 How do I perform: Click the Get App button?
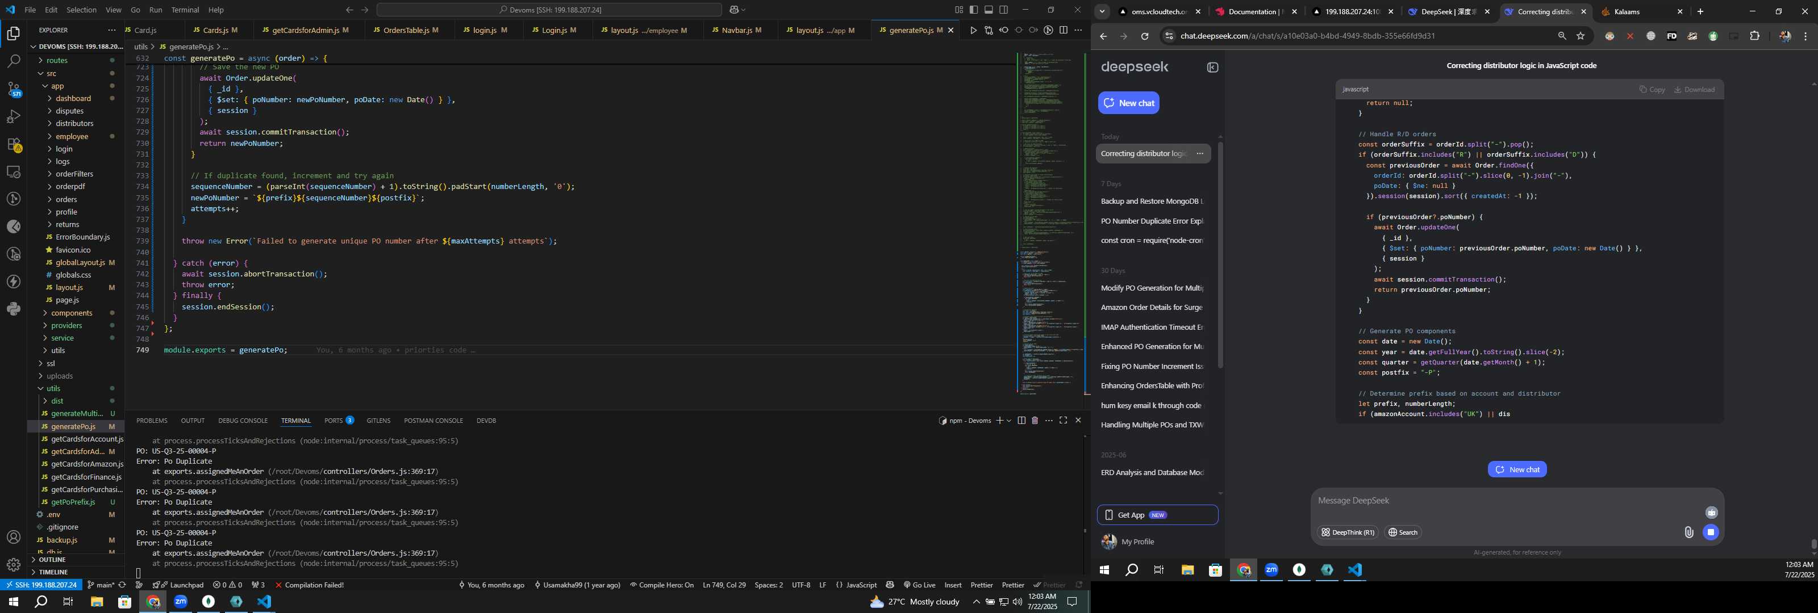1157,515
